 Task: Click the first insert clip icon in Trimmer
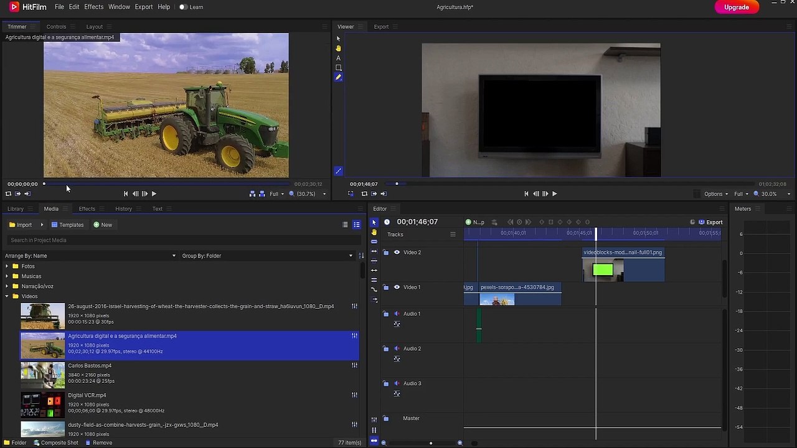[252, 194]
